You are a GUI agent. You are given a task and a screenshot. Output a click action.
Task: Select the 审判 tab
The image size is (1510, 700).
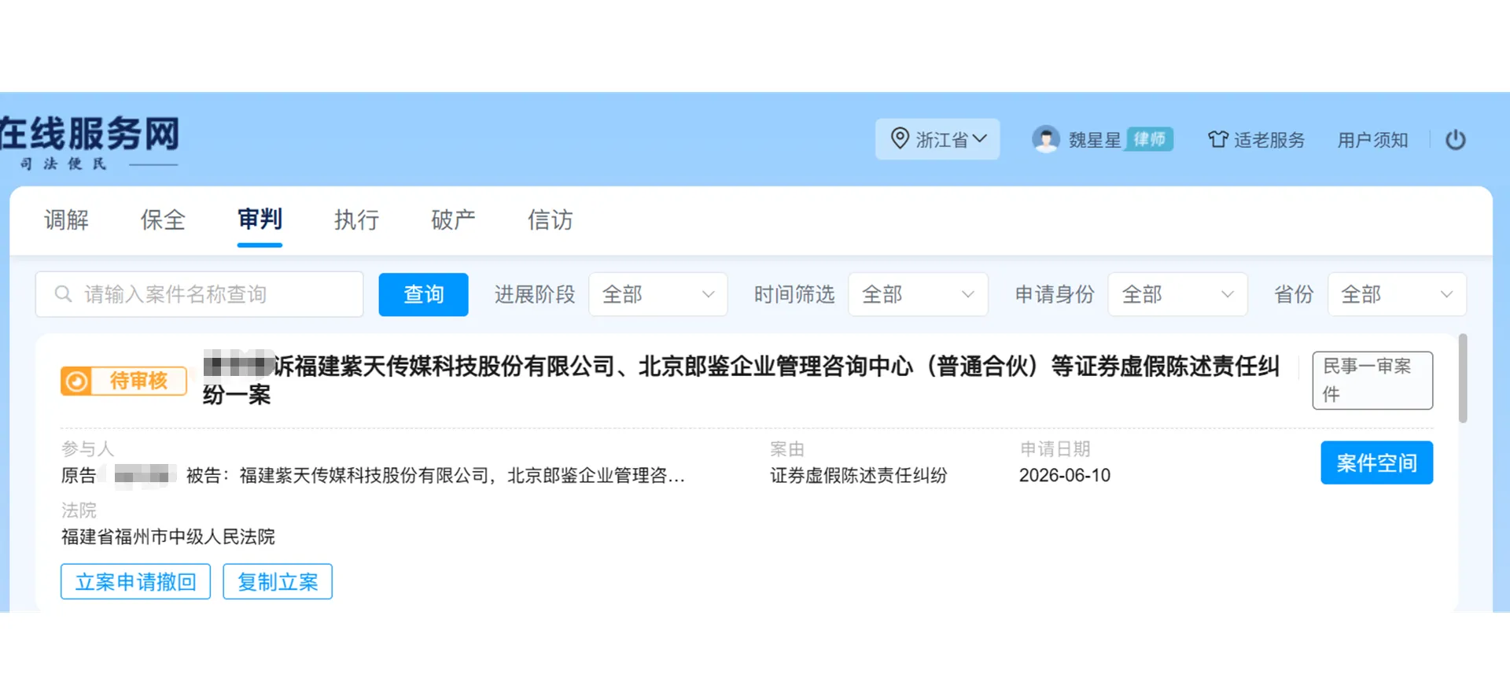coord(260,219)
